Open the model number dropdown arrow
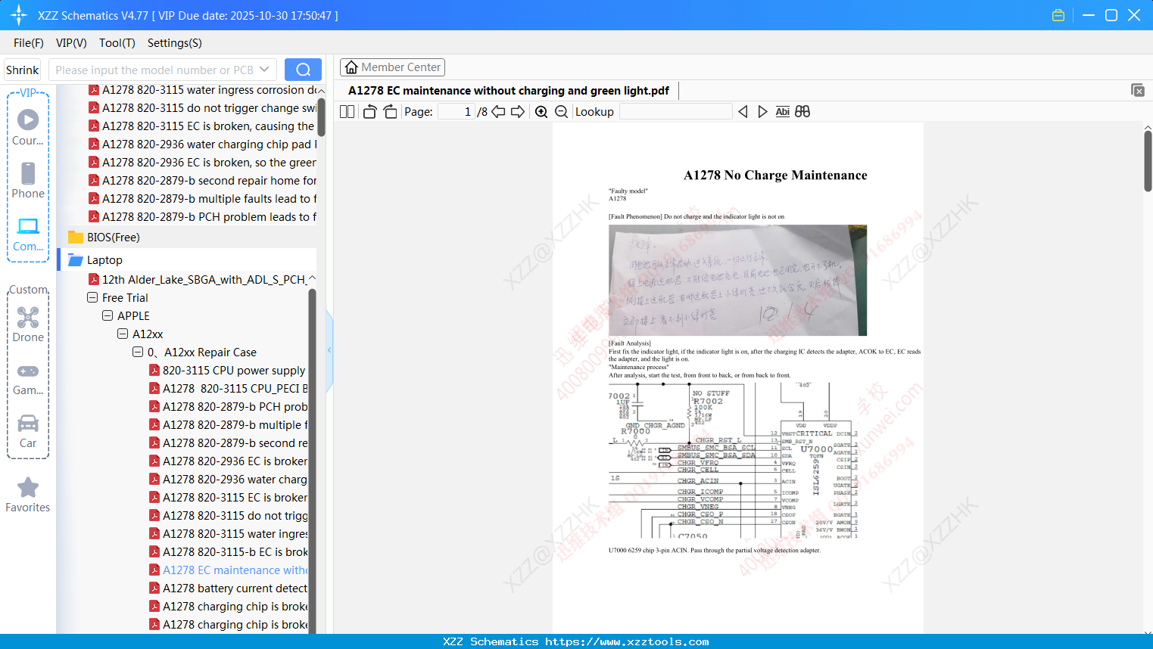This screenshot has height=649, width=1153. (264, 70)
